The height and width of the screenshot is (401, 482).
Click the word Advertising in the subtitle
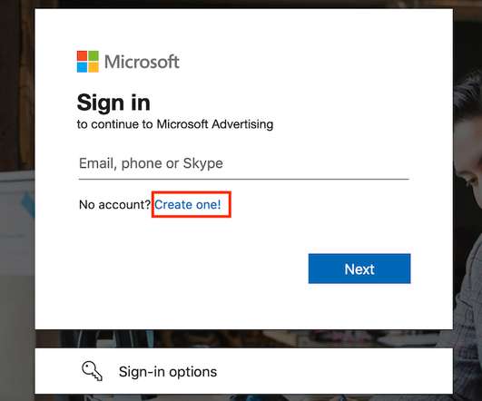point(242,124)
